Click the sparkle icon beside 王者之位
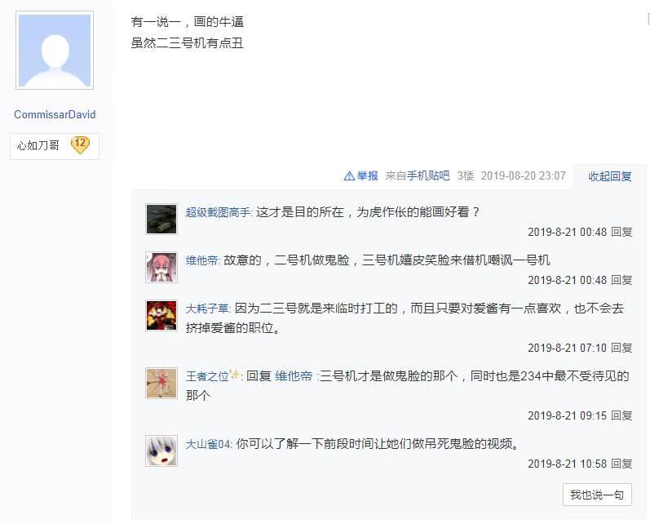The width and height of the screenshot is (650, 524). [235, 374]
